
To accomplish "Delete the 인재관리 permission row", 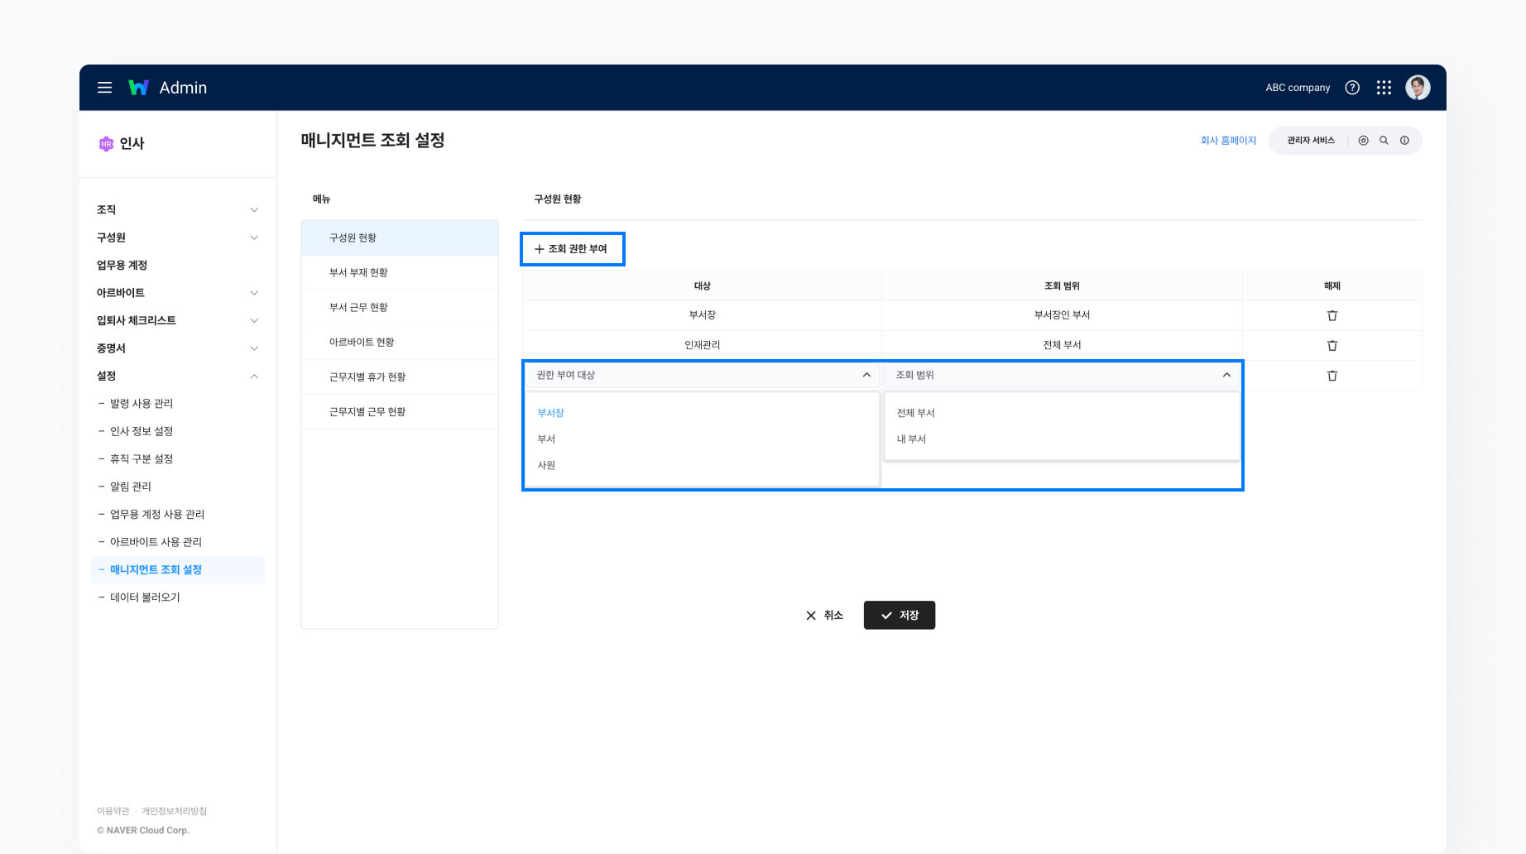I will [1332, 345].
